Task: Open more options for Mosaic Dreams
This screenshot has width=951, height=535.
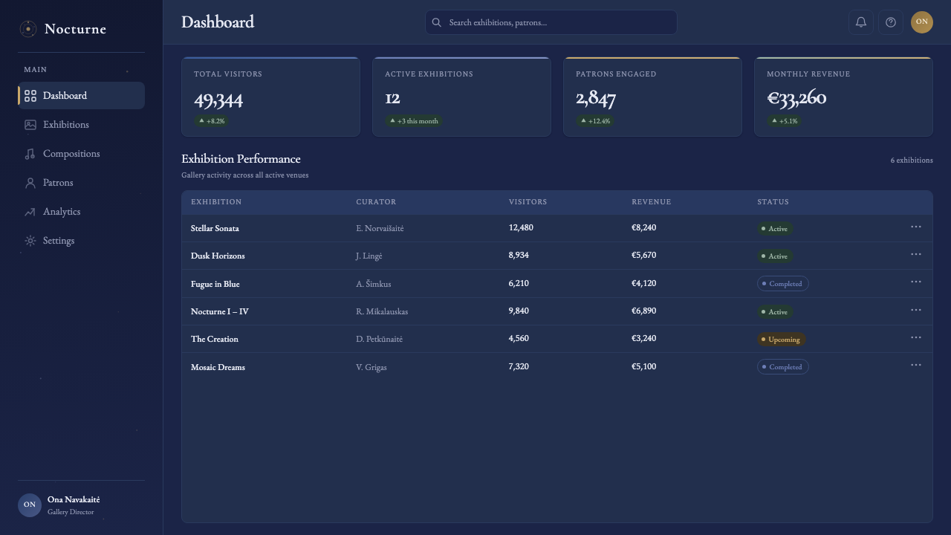Action: (916, 365)
